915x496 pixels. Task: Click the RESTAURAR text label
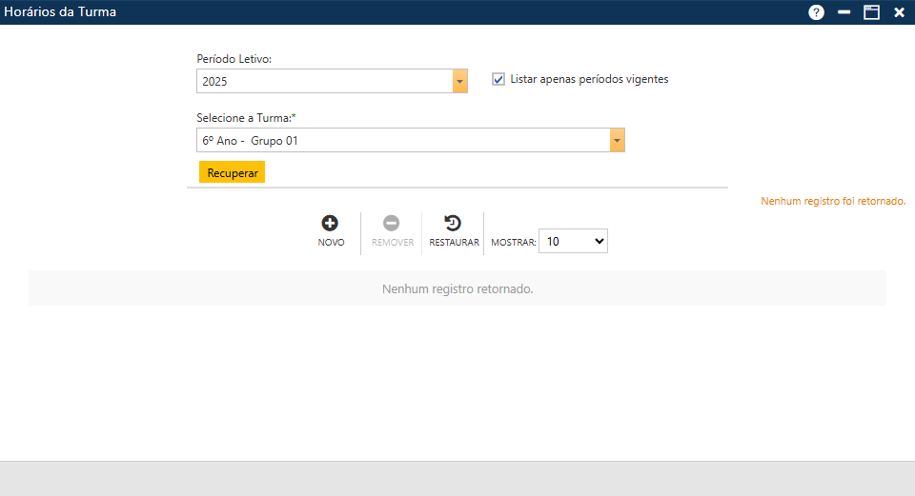click(454, 243)
